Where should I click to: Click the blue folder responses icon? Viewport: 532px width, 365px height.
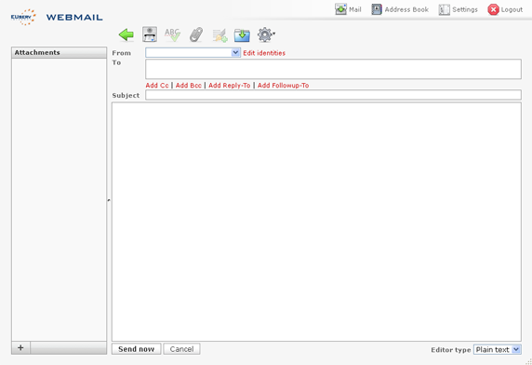(x=242, y=35)
